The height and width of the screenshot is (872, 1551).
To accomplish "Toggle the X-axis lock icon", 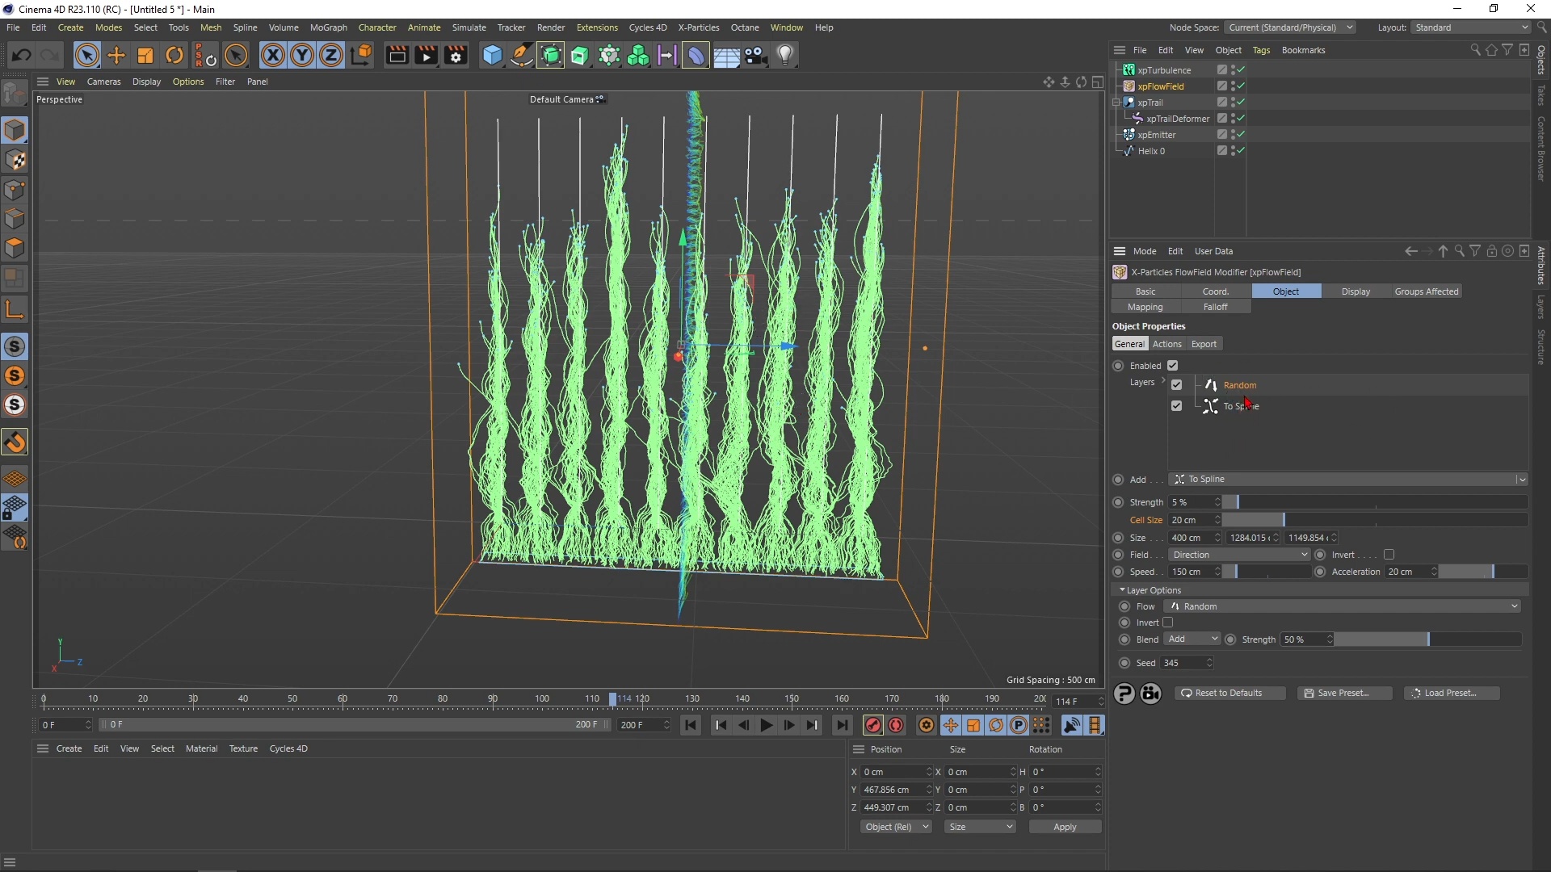I will coord(273,56).
